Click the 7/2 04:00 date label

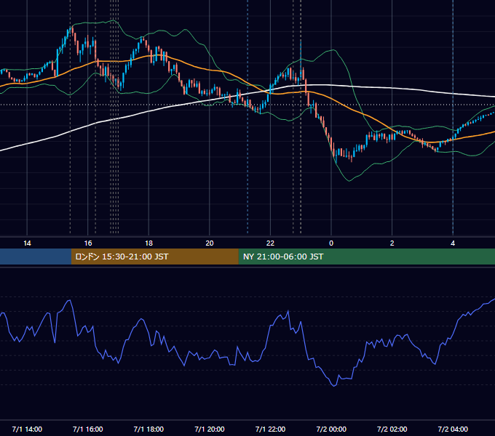pos(453,429)
